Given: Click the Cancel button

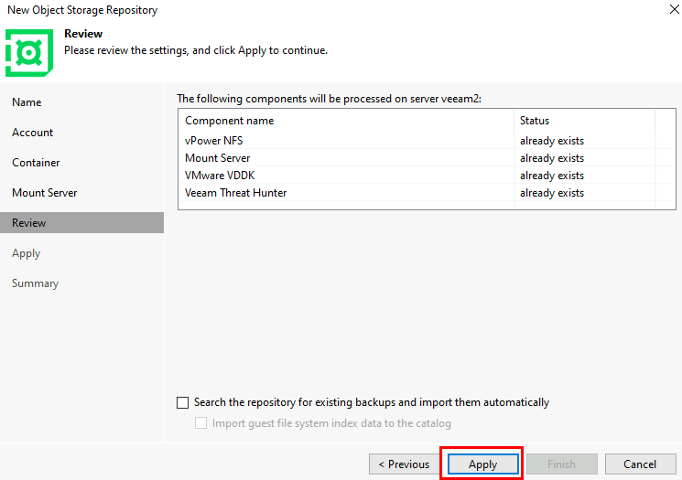Looking at the screenshot, I should [640, 464].
